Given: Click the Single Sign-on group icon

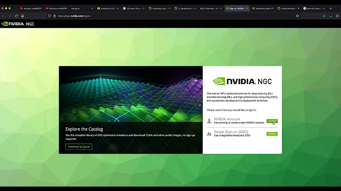Looking at the screenshot, I should pyautogui.click(x=209, y=134).
